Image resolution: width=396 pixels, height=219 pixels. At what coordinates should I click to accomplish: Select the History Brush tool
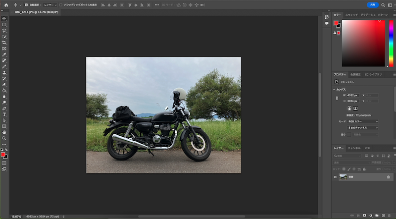pyautogui.click(x=4, y=79)
